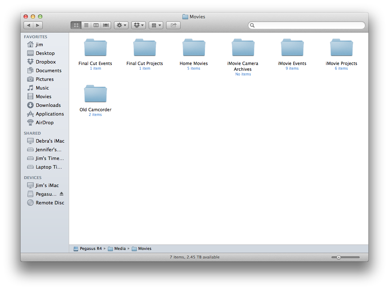Open the item arrangement dropdown
389x290 pixels.
(156, 25)
